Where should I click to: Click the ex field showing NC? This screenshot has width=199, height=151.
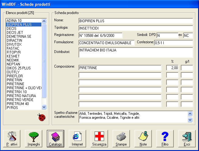click(188, 35)
